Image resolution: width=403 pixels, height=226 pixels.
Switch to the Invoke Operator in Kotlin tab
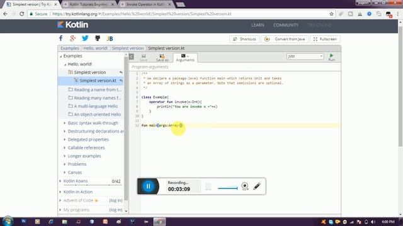[145, 4]
